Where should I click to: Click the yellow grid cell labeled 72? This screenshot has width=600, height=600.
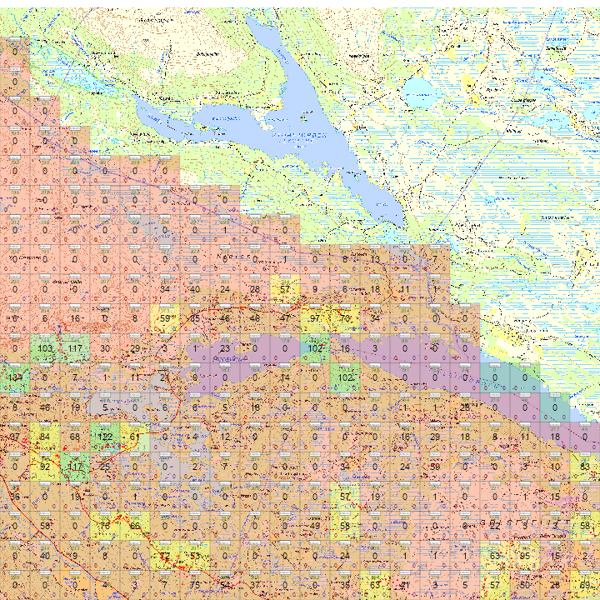pyautogui.click(x=165, y=556)
